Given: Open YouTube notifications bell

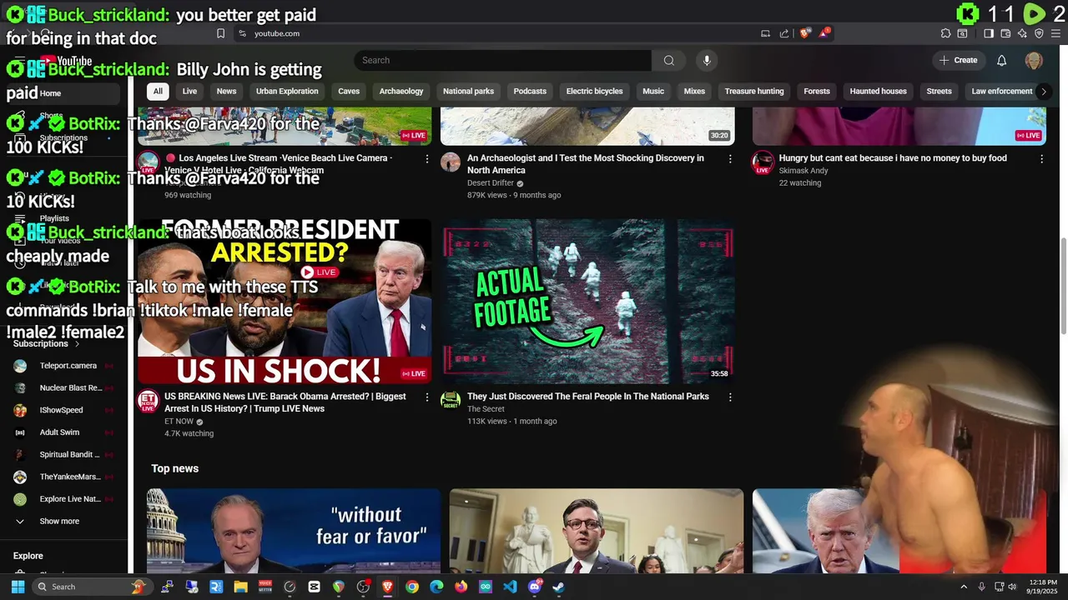Looking at the screenshot, I should point(1002,60).
